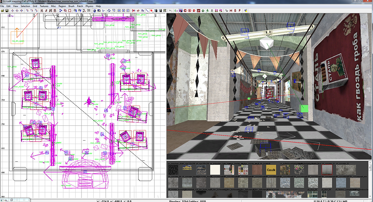Toggle the red circled S filter icon

(190, 11)
